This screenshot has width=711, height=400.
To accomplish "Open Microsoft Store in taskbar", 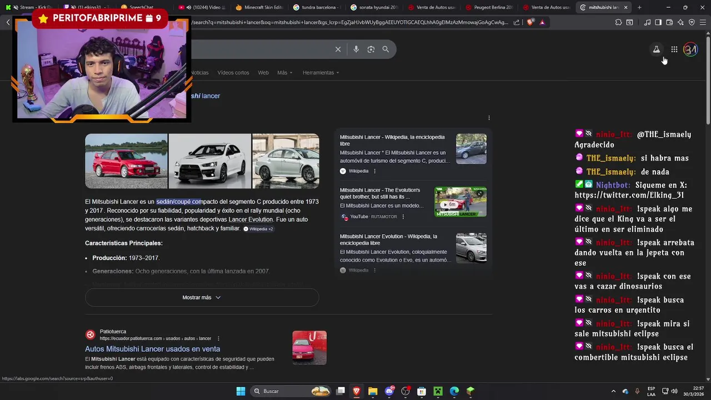I will 422,391.
